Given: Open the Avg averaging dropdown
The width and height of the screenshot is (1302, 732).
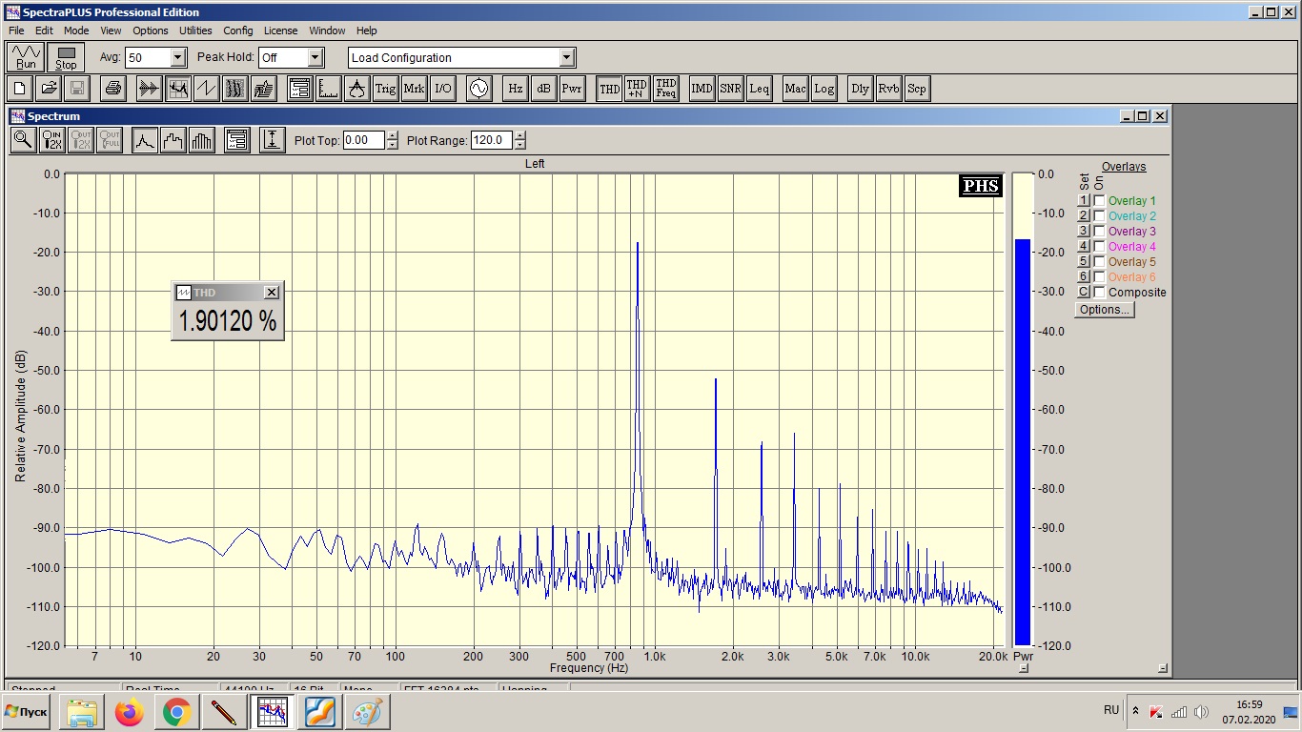Looking at the screenshot, I should tap(177, 57).
